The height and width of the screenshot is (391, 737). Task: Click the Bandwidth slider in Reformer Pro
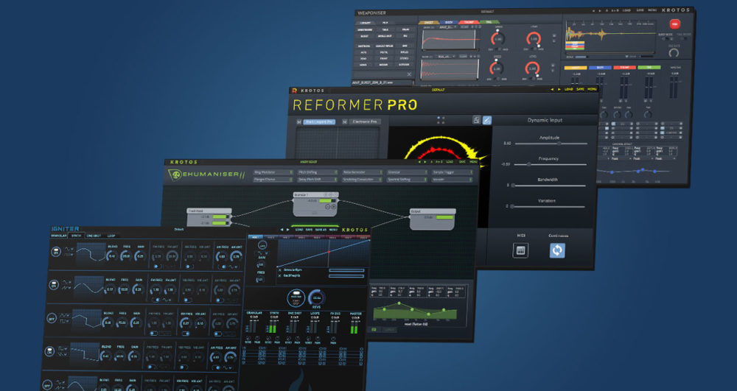pos(549,186)
